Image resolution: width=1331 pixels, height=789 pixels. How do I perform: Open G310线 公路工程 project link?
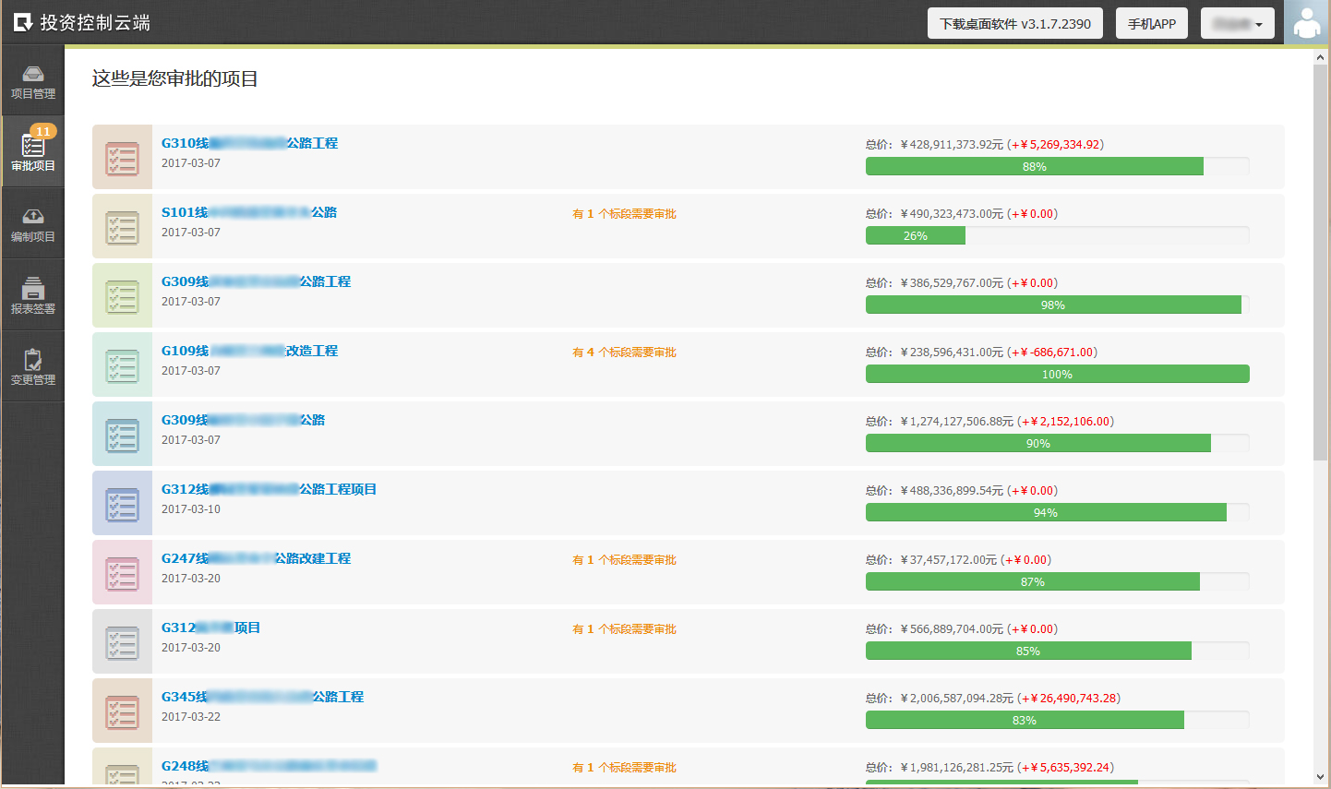pyautogui.click(x=249, y=143)
